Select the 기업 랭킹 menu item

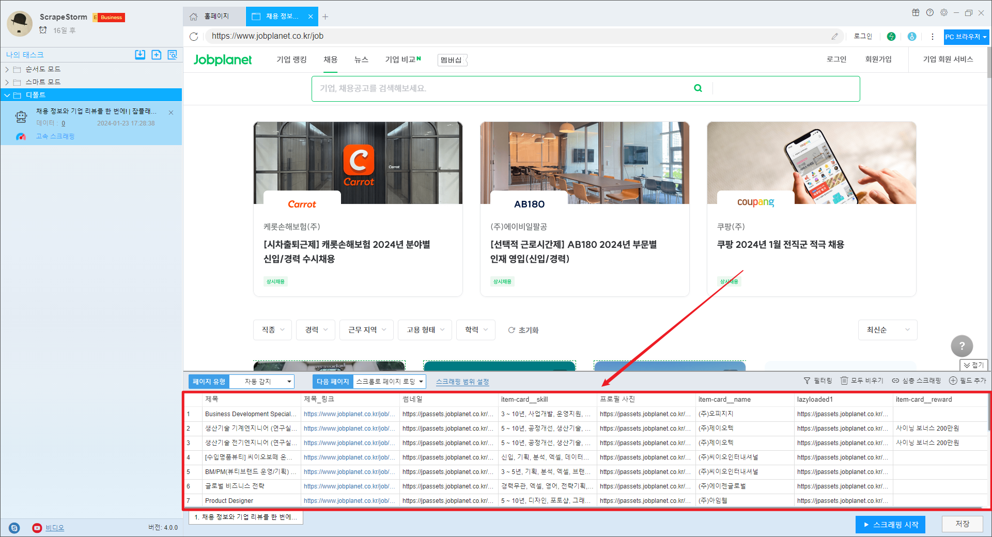pos(291,59)
